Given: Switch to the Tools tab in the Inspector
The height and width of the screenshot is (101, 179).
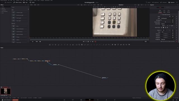Looking at the screenshot, I should [x=160, y=8].
